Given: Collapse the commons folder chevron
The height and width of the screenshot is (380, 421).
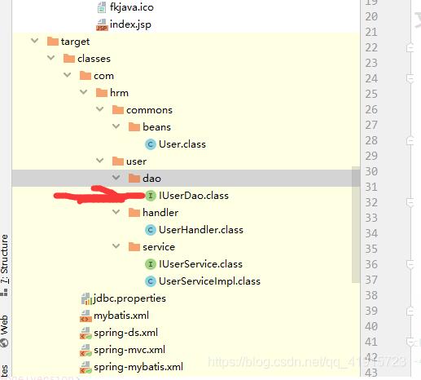Looking at the screenshot, I should pos(100,109).
